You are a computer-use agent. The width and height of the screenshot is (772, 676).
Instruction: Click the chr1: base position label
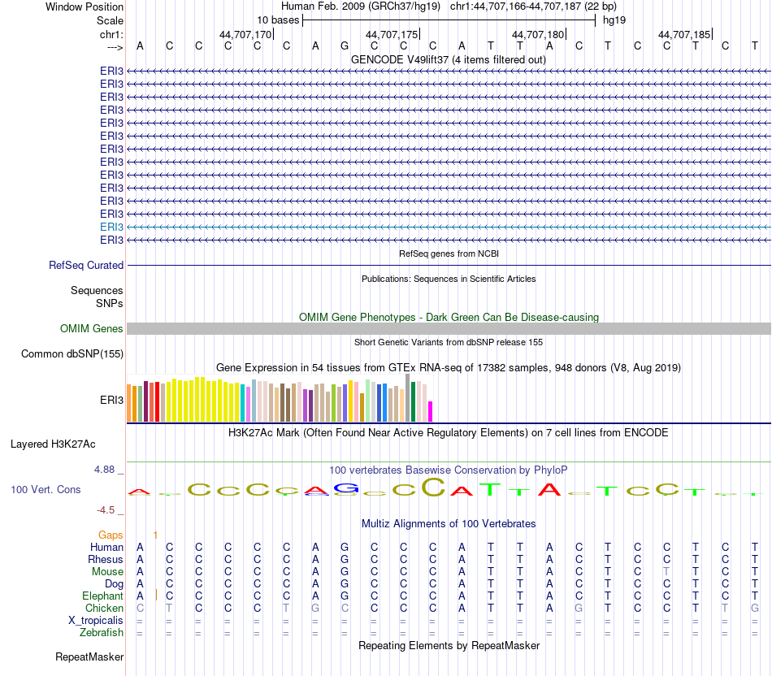112,34
